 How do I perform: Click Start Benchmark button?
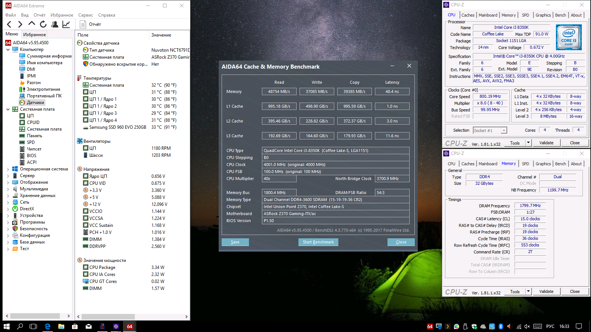pos(318,242)
